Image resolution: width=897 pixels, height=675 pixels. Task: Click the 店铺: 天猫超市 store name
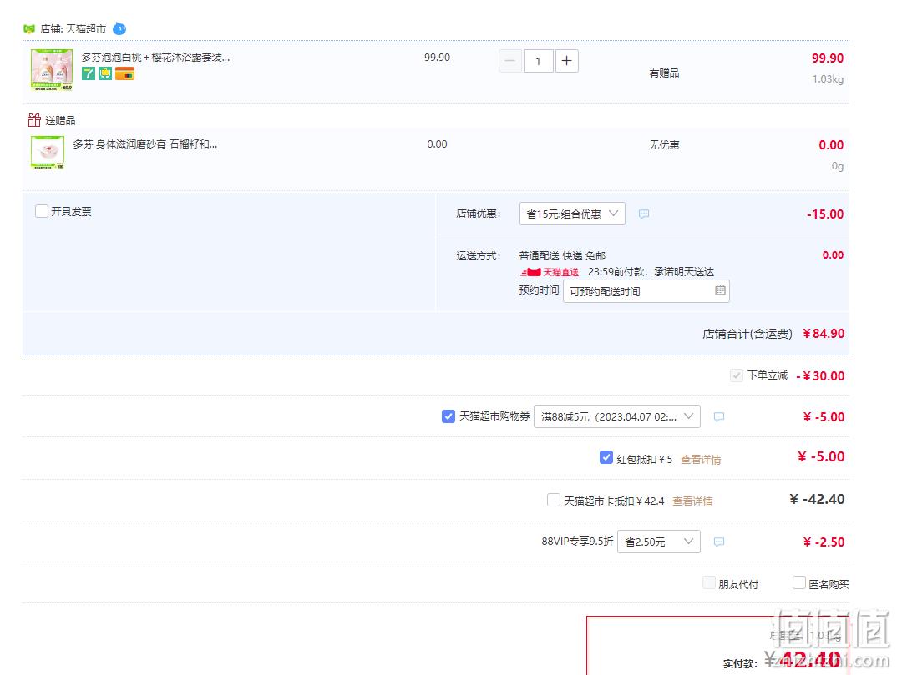pyautogui.click(x=73, y=28)
